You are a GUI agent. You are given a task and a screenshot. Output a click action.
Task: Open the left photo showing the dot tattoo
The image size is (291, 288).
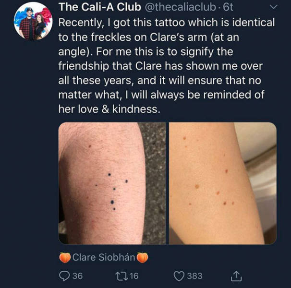pos(112,183)
